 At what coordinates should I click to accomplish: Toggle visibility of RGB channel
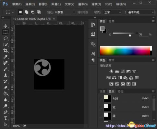tap(101, 98)
